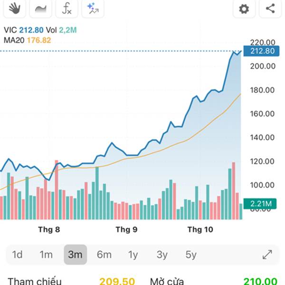The width and height of the screenshot is (285, 285).
Task: Switch to 1m timeframe
Action: [x=46, y=255]
